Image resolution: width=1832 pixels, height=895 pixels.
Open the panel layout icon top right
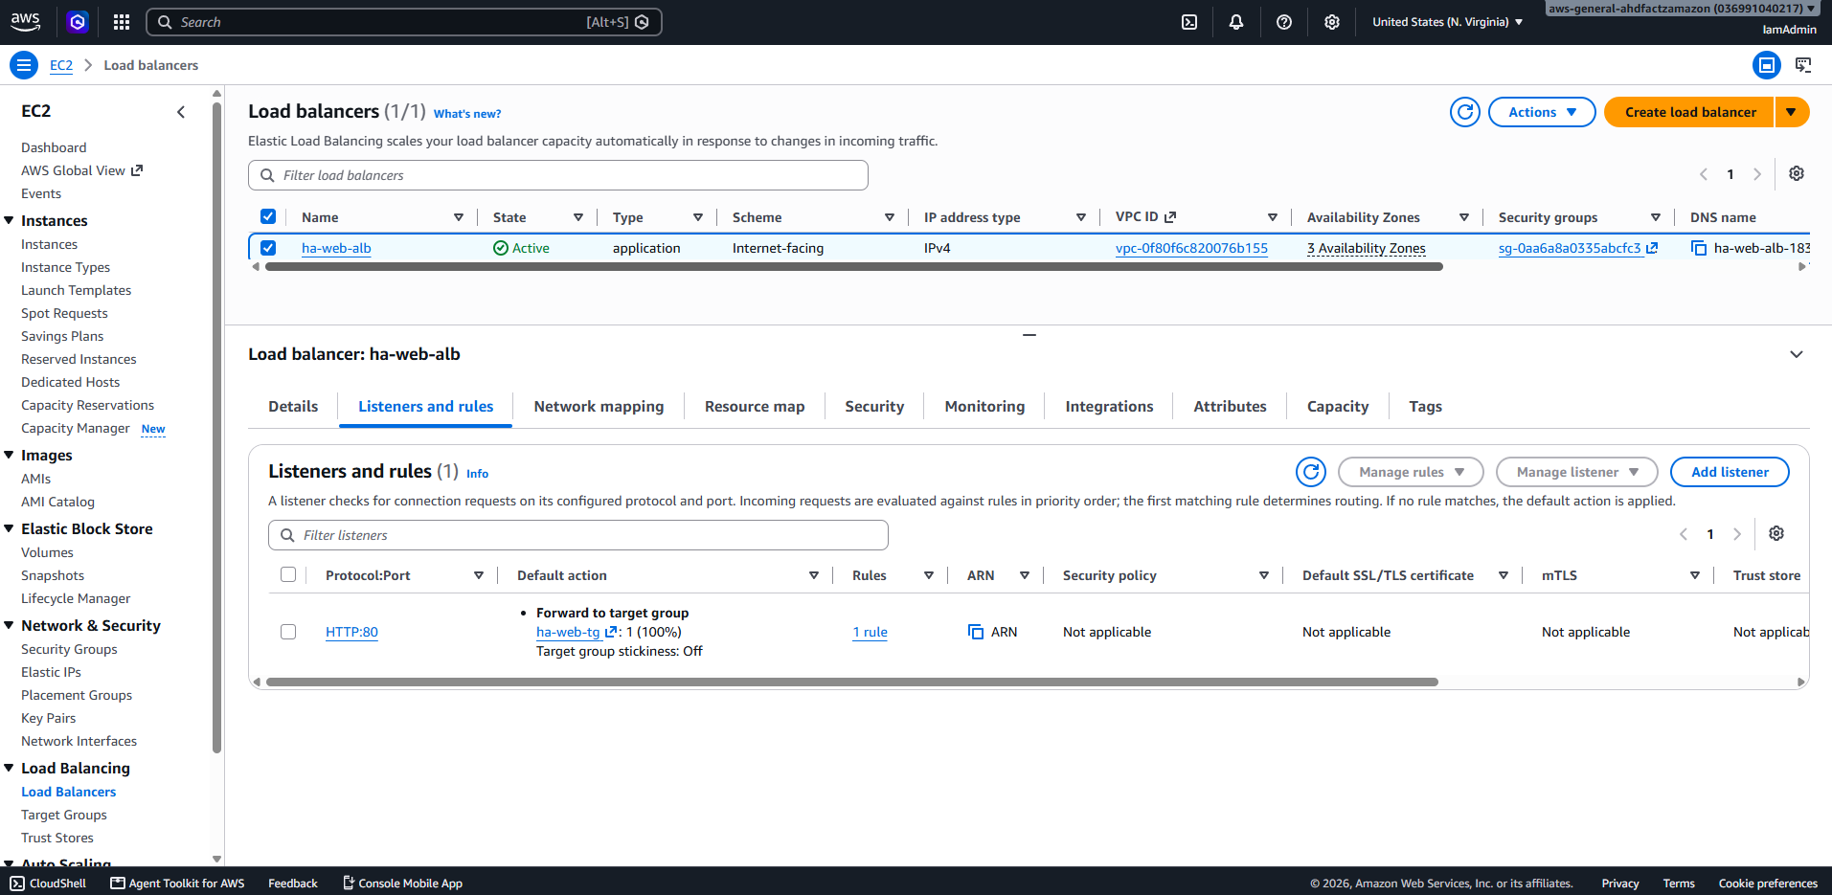coord(1767,65)
